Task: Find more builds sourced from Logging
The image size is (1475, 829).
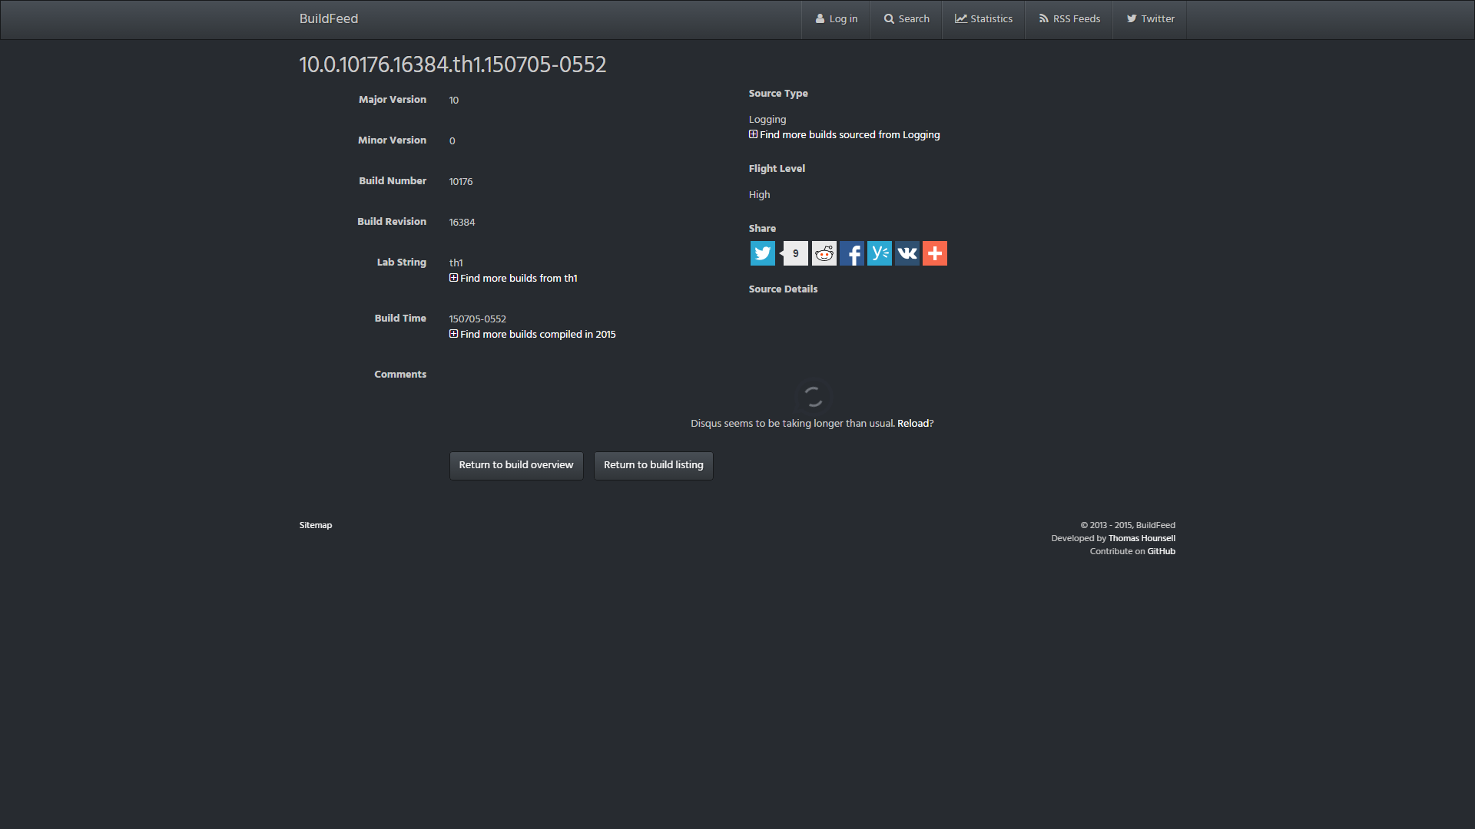Action: 844,135
